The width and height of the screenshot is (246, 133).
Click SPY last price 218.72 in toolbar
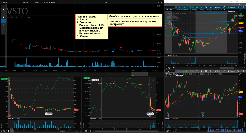pyautogui.click(x=186, y=7)
